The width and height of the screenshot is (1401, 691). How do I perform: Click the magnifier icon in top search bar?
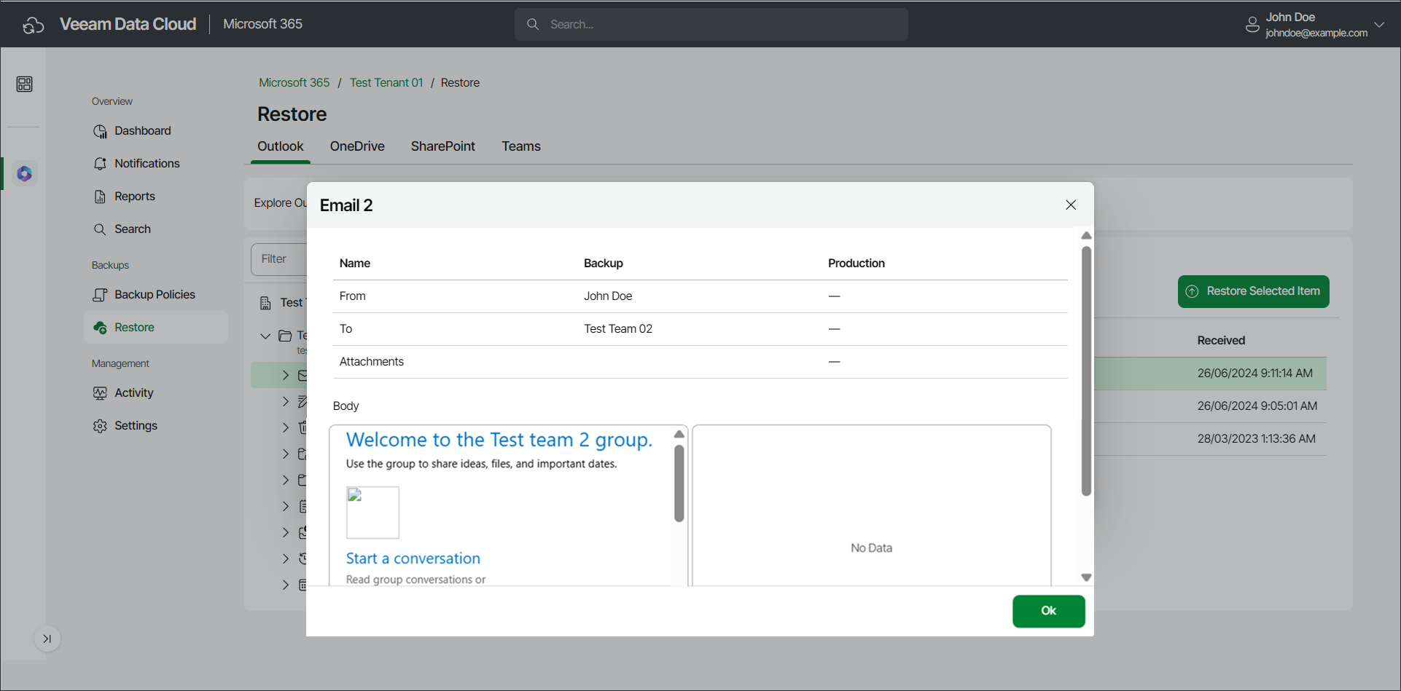tap(533, 25)
